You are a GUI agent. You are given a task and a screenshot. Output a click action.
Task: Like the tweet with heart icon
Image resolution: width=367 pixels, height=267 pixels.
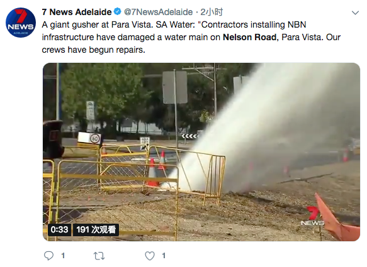tap(150, 256)
